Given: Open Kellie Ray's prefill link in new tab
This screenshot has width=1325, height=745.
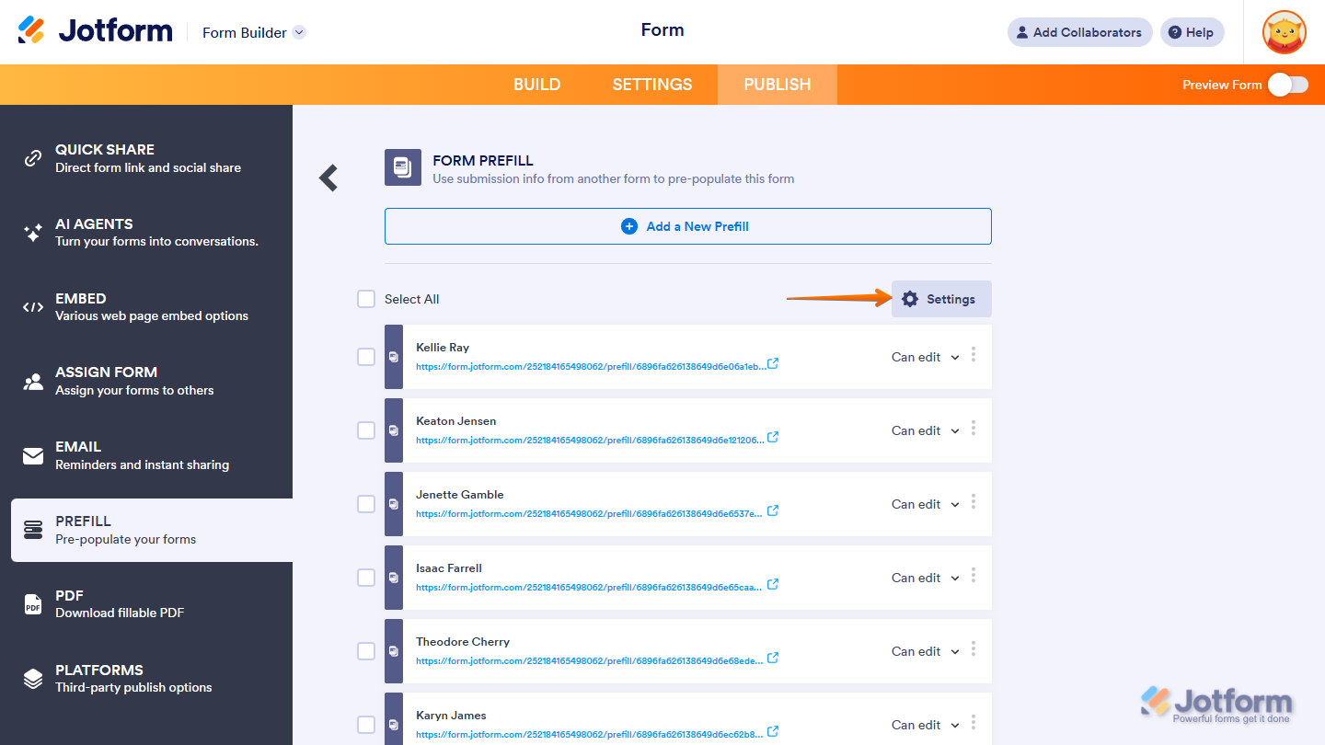Looking at the screenshot, I should [772, 363].
